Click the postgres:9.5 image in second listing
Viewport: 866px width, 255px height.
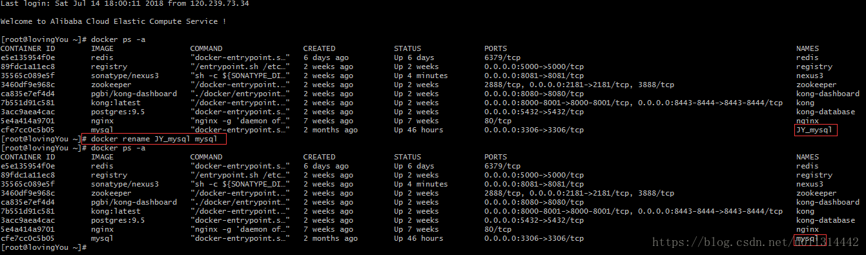(x=118, y=221)
